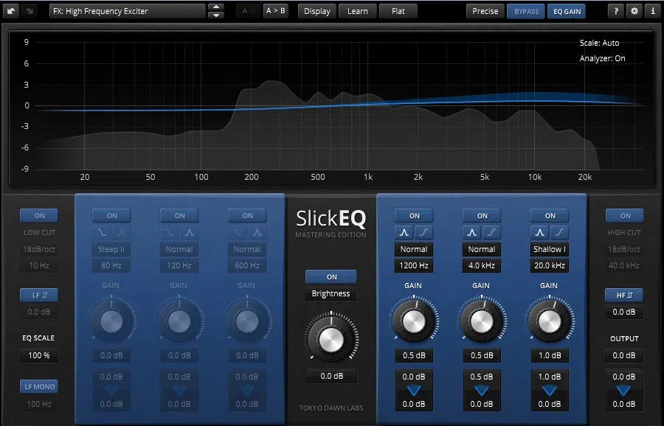This screenshot has width=664, height=426.
Task: Click the bell curve icon on the 4.0 kHz band
Action: coord(470,232)
